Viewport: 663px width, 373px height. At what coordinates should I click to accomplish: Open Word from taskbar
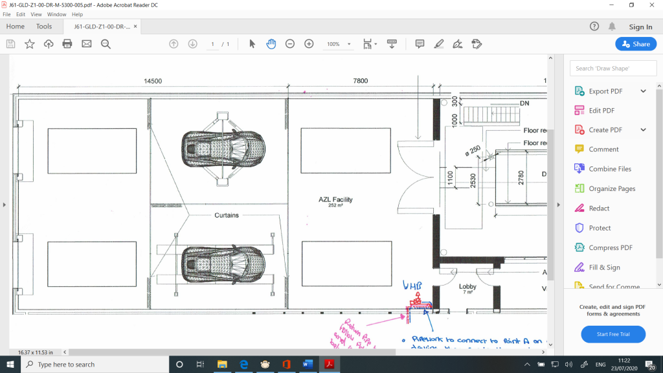(308, 364)
